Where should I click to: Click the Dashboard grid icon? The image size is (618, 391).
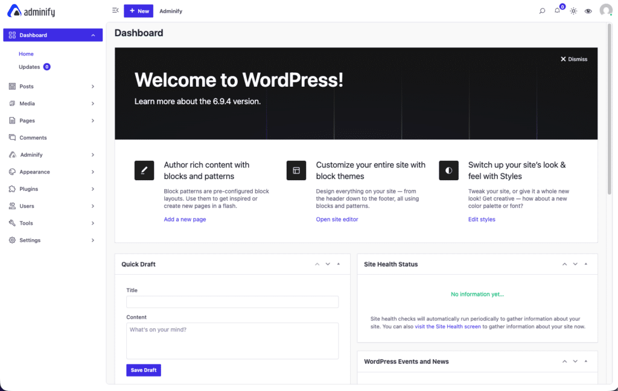click(x=12, y=35)
